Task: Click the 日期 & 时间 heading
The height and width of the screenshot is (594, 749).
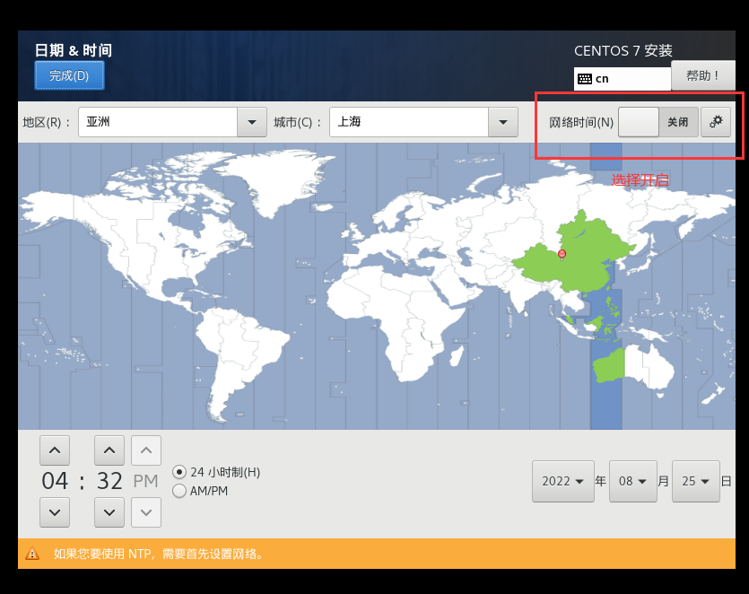Action: tap(74, 50)
